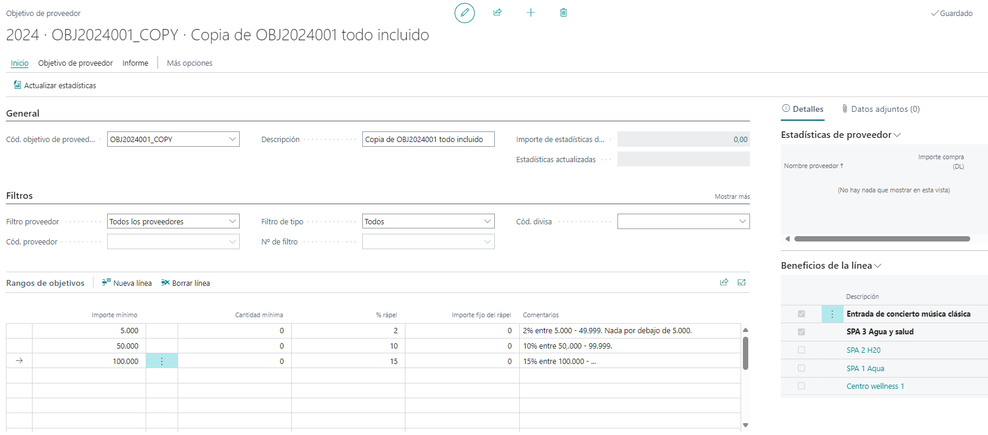Open Centro wellness 1 link

875,386
